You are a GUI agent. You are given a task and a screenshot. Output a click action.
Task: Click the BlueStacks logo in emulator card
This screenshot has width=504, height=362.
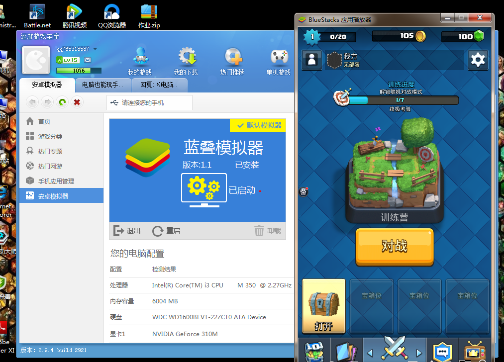click(148, 158)
